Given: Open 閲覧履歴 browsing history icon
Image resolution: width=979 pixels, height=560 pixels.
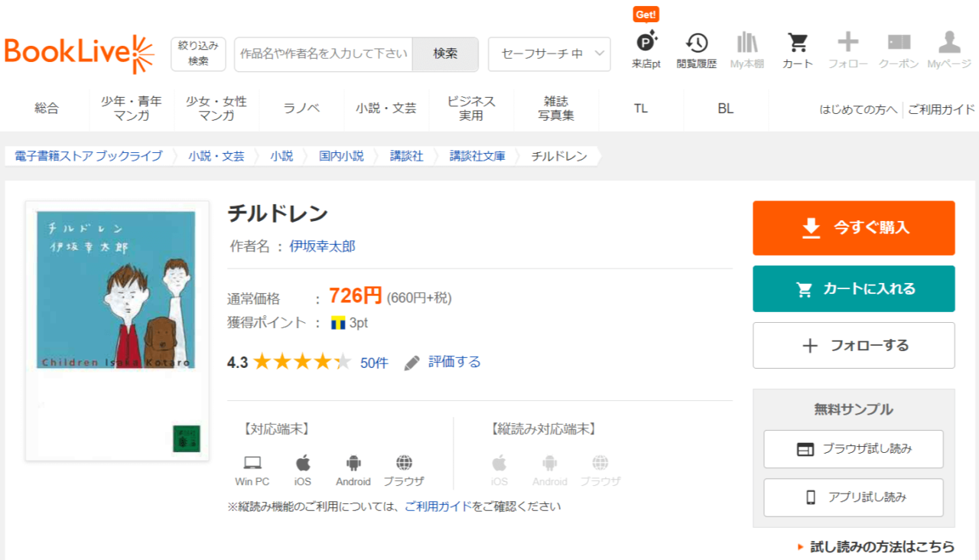Looking at the screenshot, I should pyautogui.click(x=697, y=42).
